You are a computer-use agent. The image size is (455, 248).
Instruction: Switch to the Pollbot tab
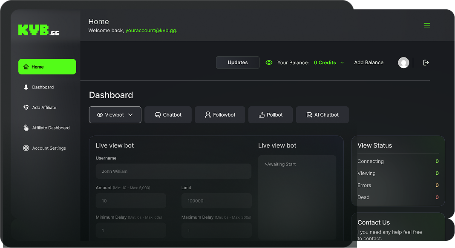271,115
